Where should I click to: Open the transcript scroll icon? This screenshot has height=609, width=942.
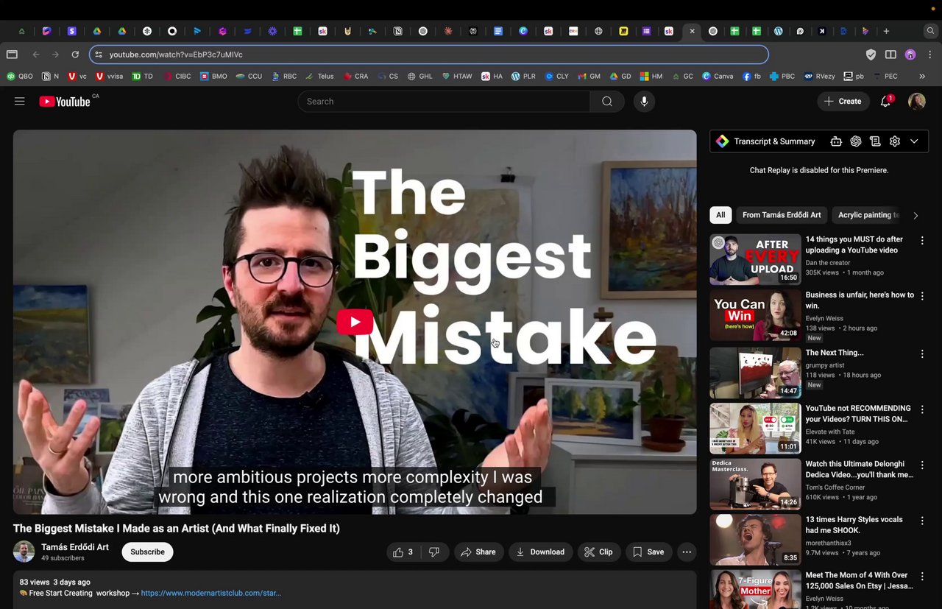(875, 141)
